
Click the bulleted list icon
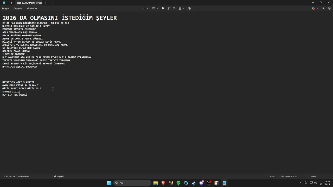[153, 8]
